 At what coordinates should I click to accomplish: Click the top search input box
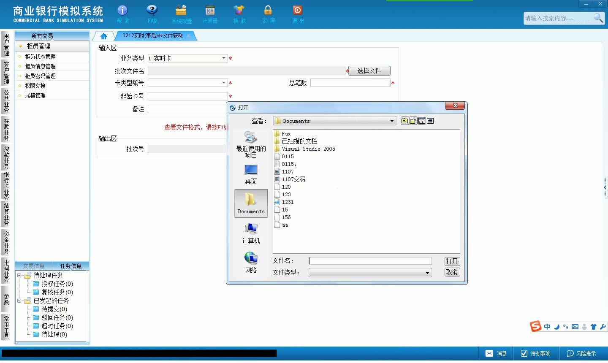(x=558, y=18)
